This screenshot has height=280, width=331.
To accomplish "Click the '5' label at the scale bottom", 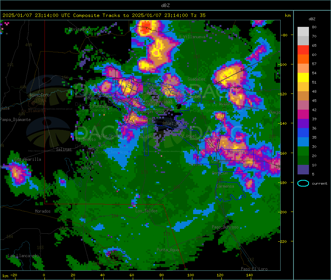I will (x=313, y=174).
